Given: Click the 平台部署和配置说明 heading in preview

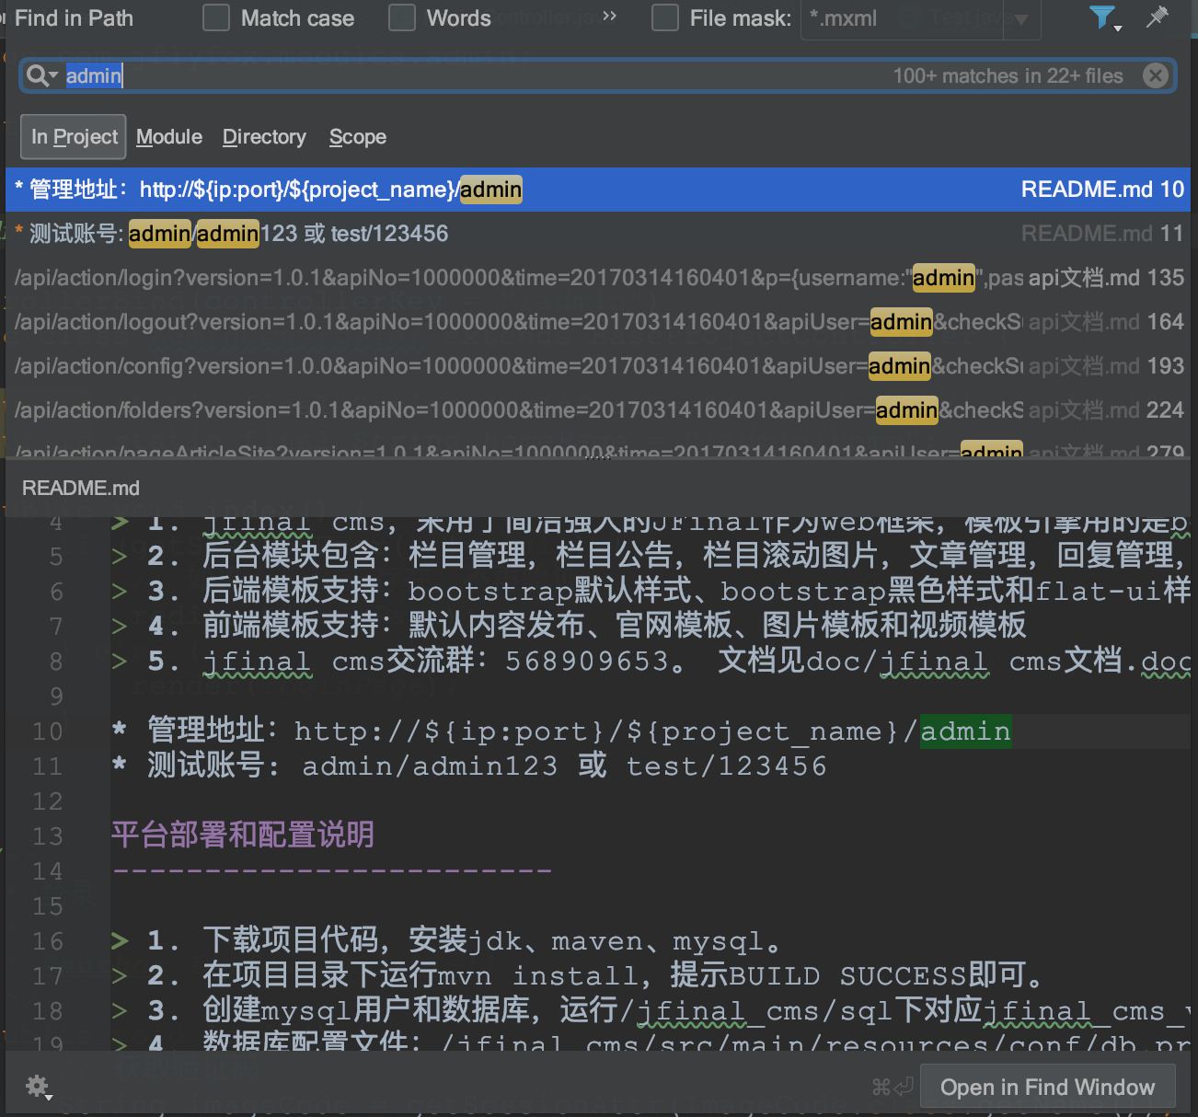Looking at the screenshot, I should (x=243, y=835).
